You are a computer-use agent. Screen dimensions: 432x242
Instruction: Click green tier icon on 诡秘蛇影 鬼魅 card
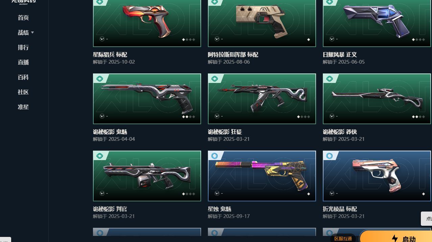(x=100, y=79)
